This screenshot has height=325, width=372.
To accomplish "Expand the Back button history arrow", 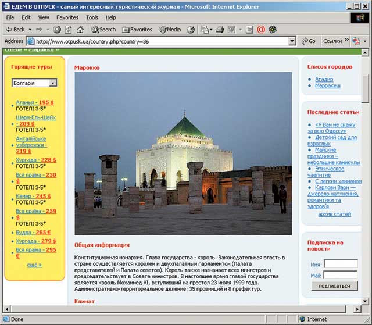I will pos(29,29).
